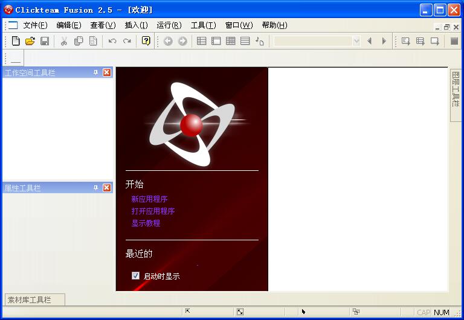Click the CAP status bar indicator

coord(424,312)
